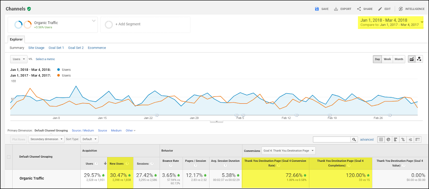
Task: Open the Site Usage tab
Action: click(36, 48)
